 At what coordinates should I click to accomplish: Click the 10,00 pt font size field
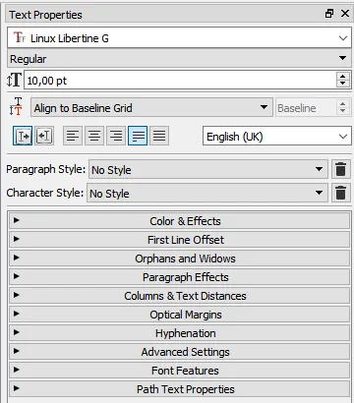[180, 80]
